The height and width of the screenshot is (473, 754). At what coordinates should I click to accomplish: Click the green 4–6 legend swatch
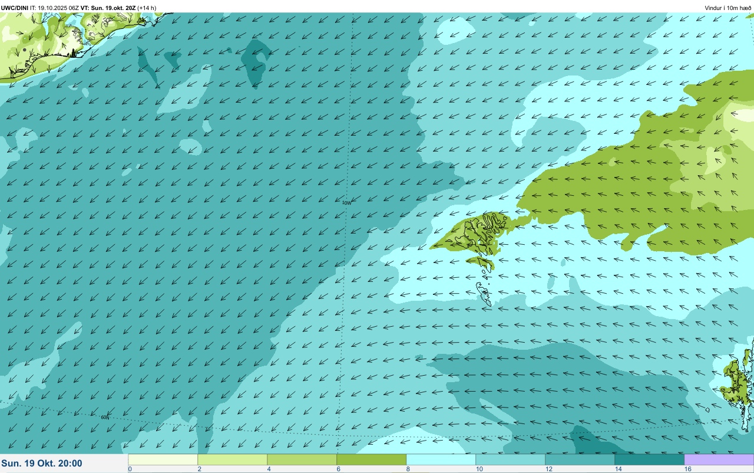(302, 459)
